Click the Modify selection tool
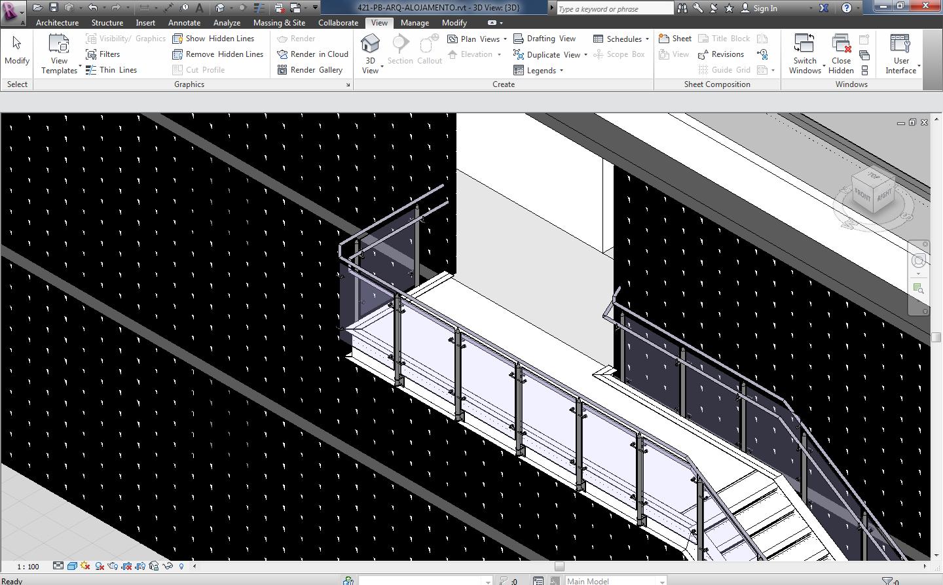This screenshot has height=585, width=943. coord(17,51)
